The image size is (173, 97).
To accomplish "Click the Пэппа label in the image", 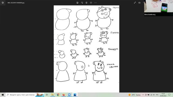I will click(x=115, y=33).
